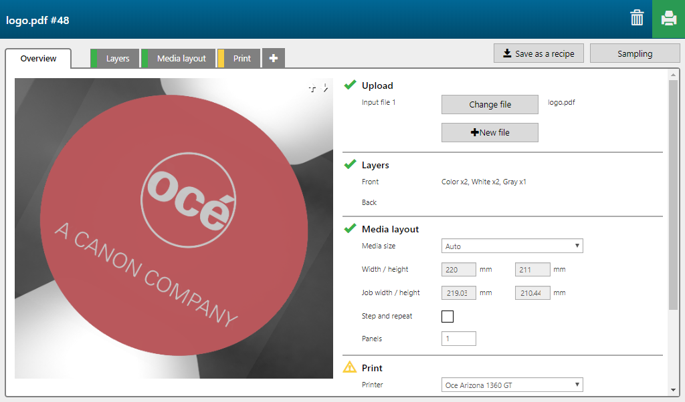685x402 pixels.
Task: Click the Print section heading
Action: tap(372, 368)
